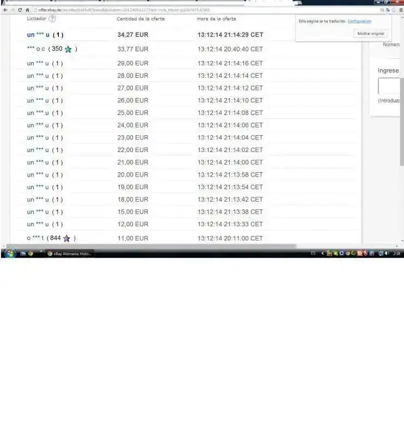Click the Ingrese bid input box
Screen dimensions: 404x436
390,86
